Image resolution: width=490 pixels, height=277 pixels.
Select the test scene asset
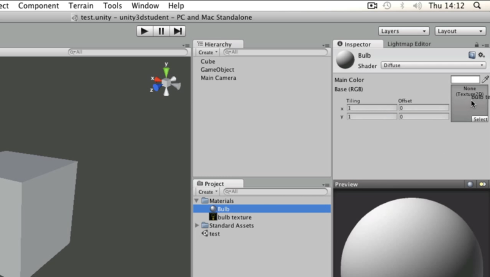coord(214,233)
